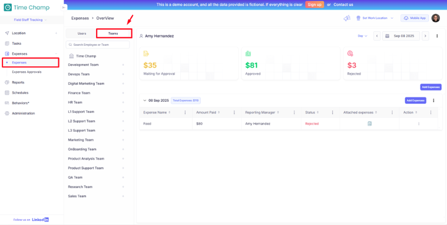Screen dimensions: 447x225
Task: Click the Time Champ logo icon
Action: coord(8,8)
